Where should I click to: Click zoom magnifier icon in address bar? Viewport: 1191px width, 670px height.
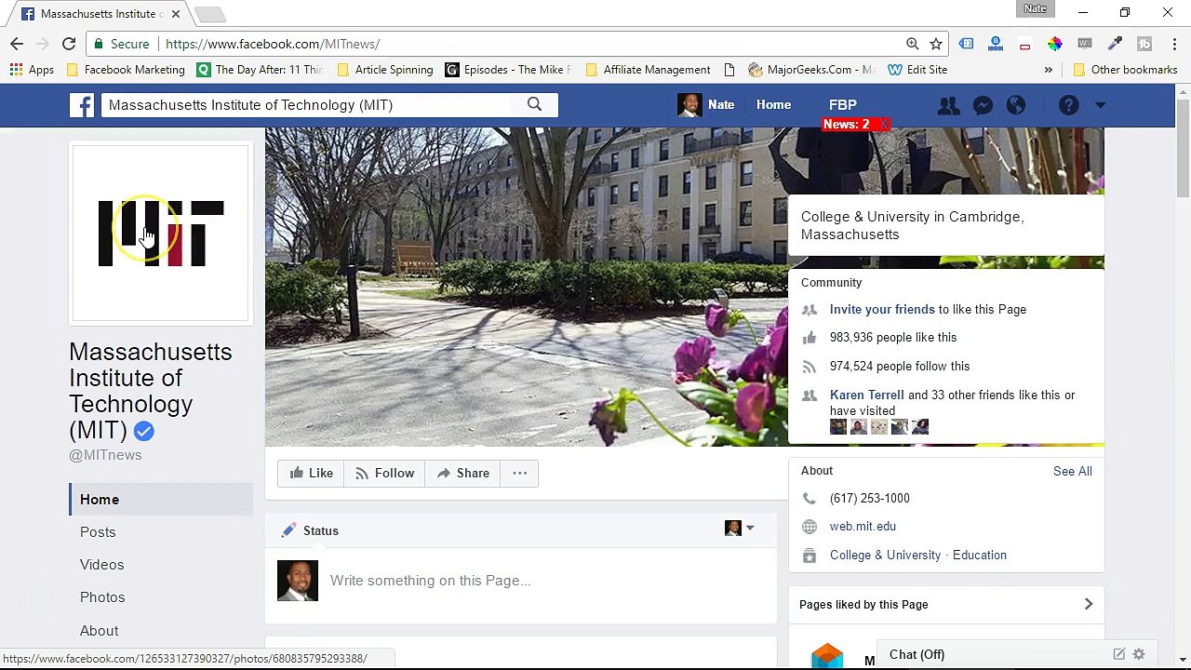pyautogui.click(x=913, y=44)
